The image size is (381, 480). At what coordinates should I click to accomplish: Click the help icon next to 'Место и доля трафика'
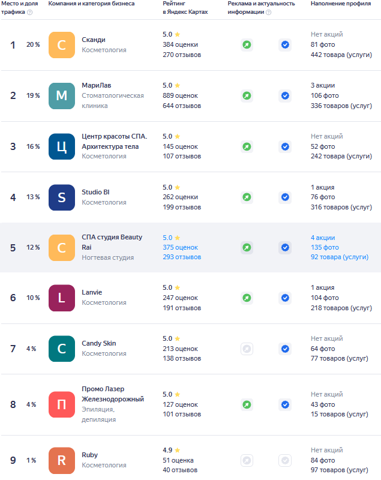pyautogui.click(x=29, y=12)
